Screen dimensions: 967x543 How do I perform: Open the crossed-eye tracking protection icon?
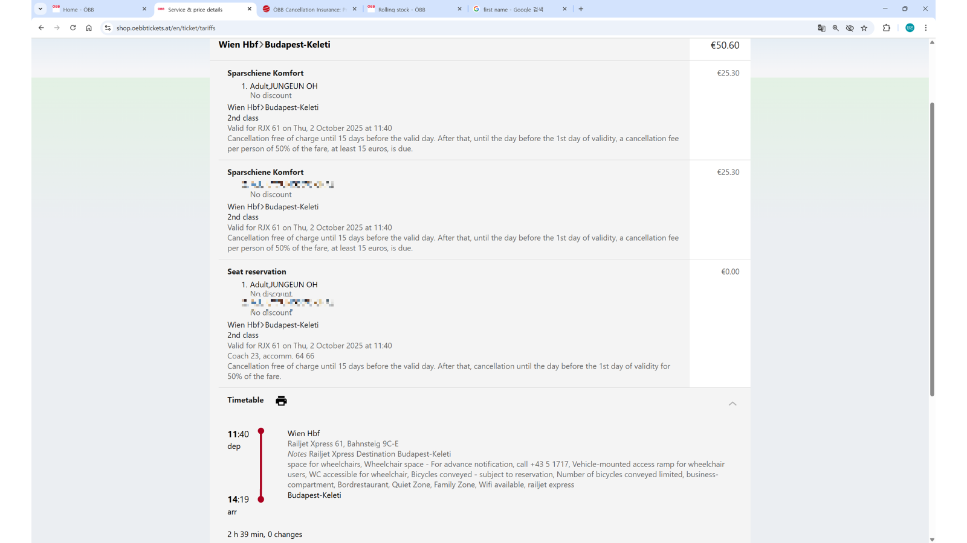click(x=850, y=28)
